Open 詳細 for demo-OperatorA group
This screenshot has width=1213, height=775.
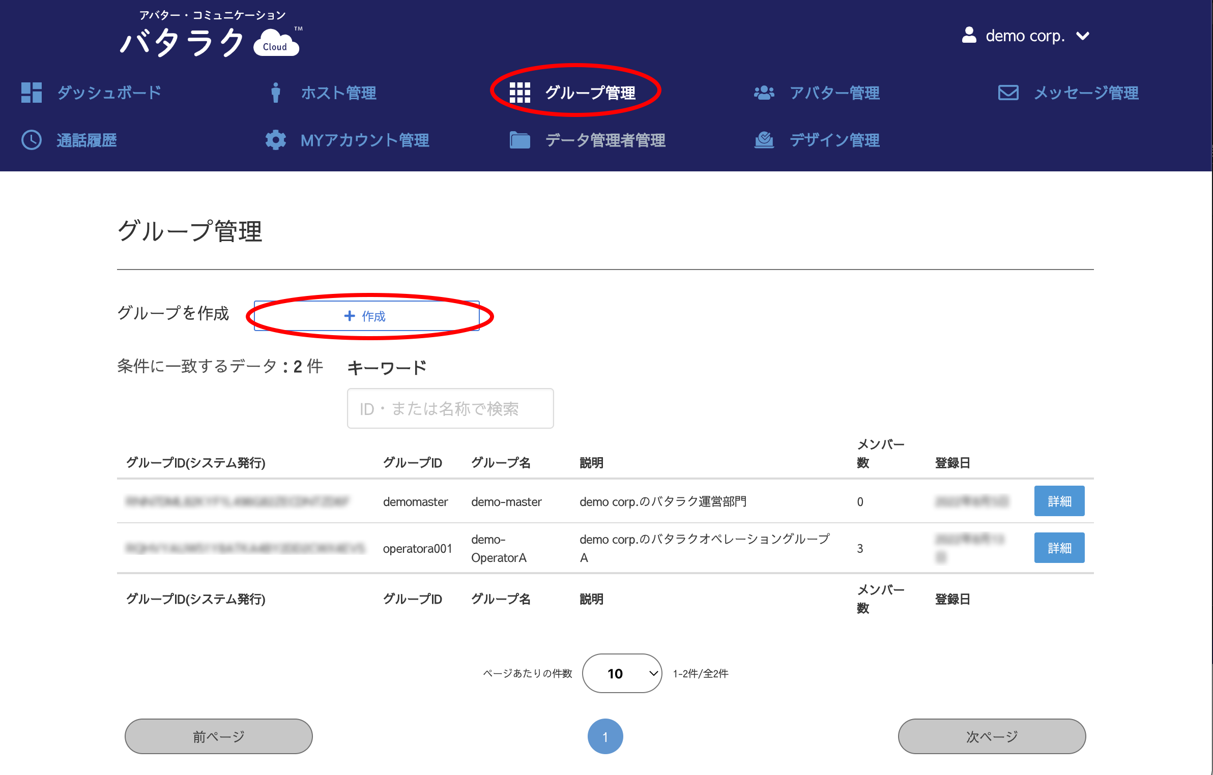pyautogui.click(x=1059, y=548)
